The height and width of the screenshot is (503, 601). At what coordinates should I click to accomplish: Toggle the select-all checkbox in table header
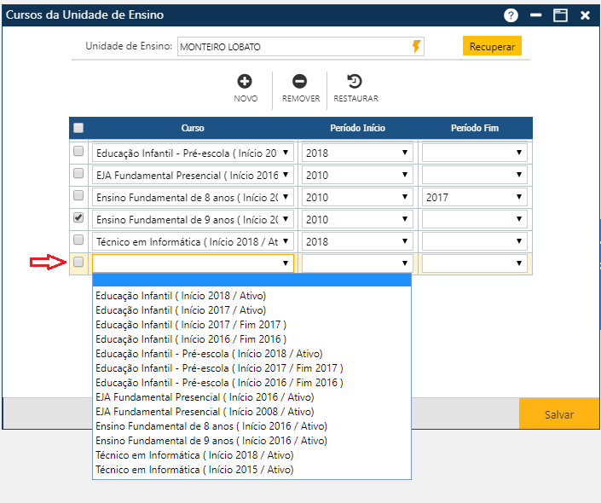pos(78,129)
